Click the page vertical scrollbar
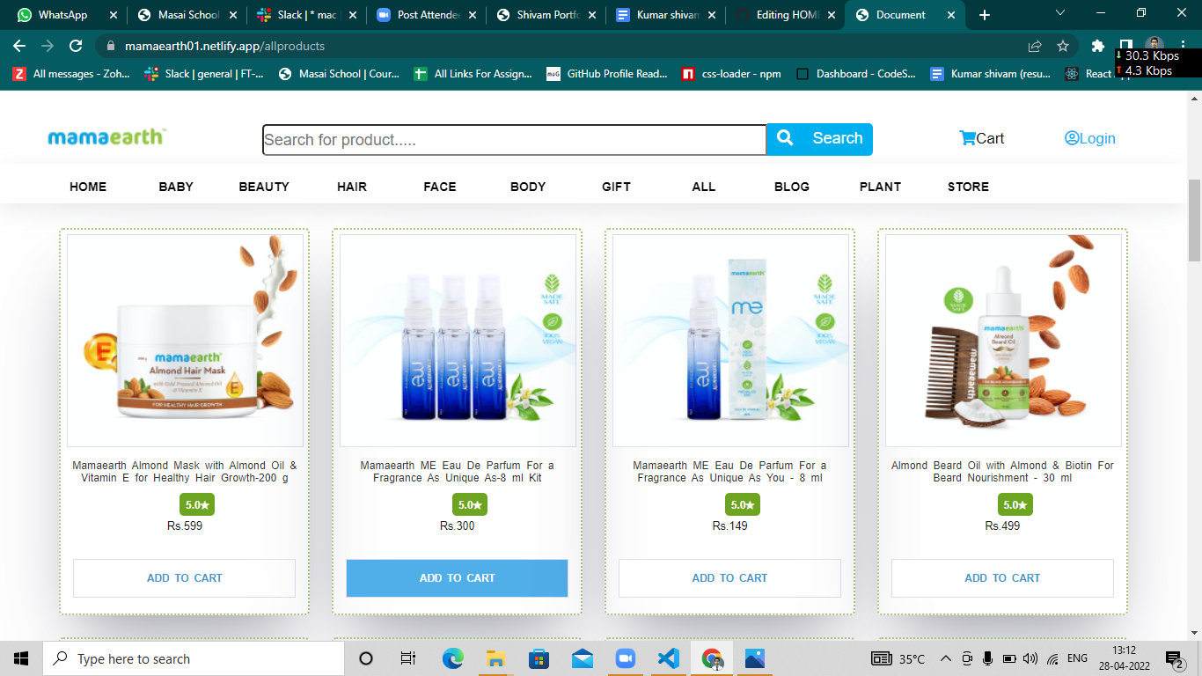The width and height of the screenshot is (1202, 676). (1194, 220)
